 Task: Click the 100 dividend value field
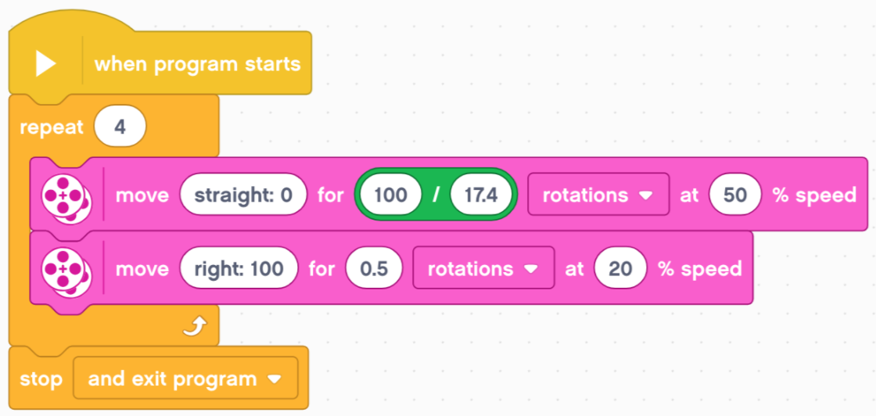coord(390,195)
